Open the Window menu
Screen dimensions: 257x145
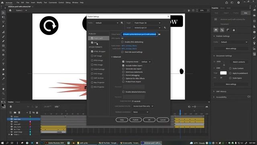(x=75, y=3)
